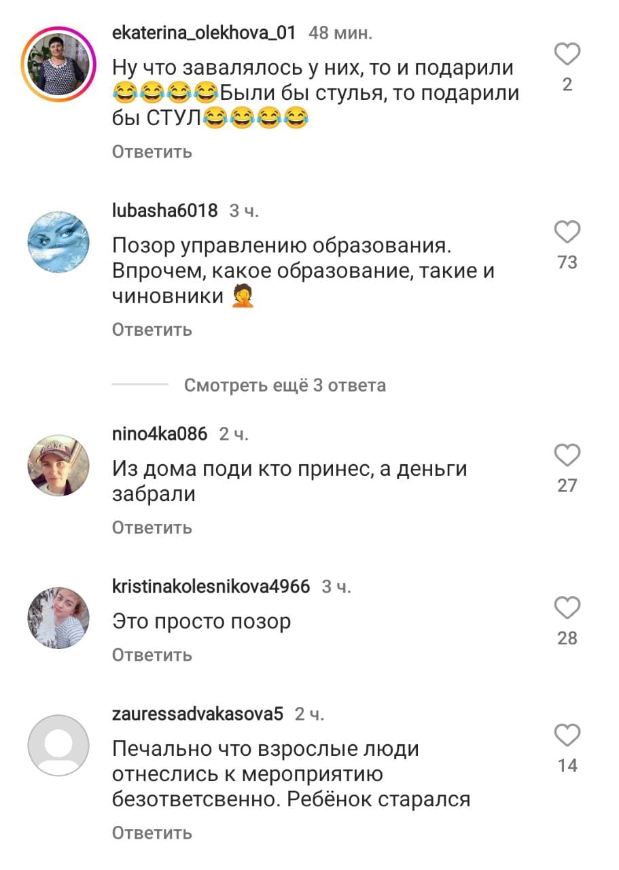Open the lubasha6018 username link

point(165,211)
